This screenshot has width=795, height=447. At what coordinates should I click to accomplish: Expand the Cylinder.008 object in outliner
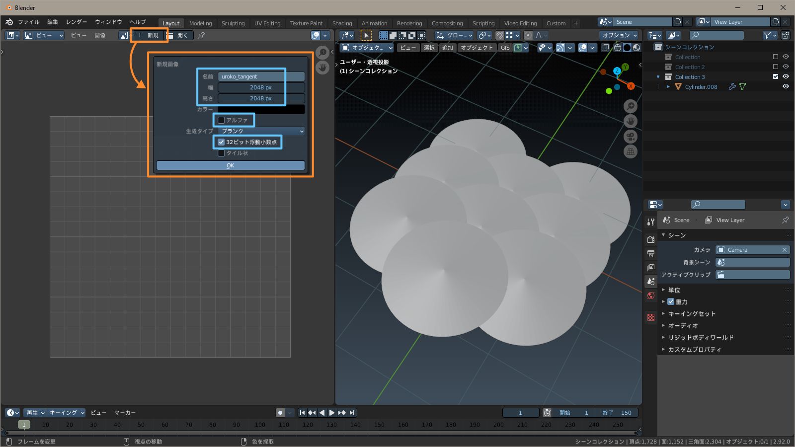[x=668, y=86]
